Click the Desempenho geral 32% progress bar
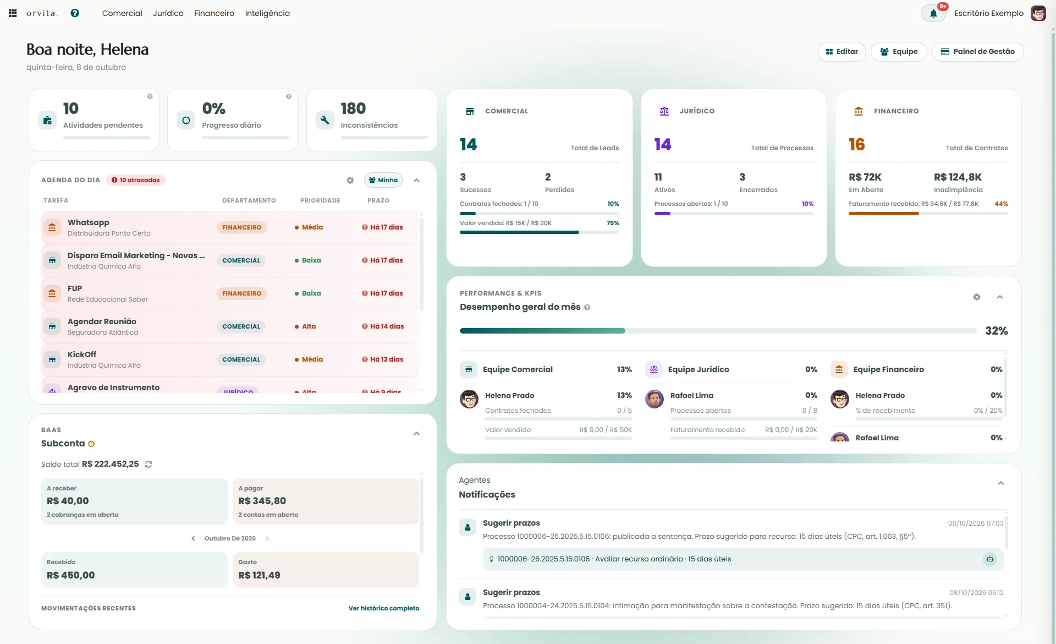This screenshot has height=644, width=1056. tap(718, 331)
